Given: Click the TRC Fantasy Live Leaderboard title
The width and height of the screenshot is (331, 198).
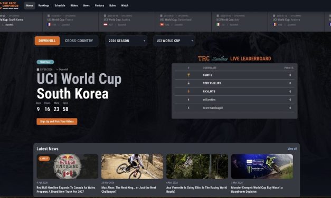Looking at the screenshot, I should [234, 58].
